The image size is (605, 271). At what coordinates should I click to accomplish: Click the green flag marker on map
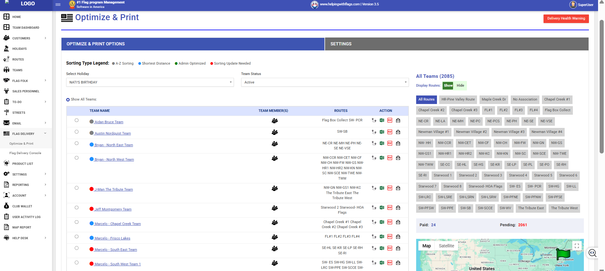563,253
